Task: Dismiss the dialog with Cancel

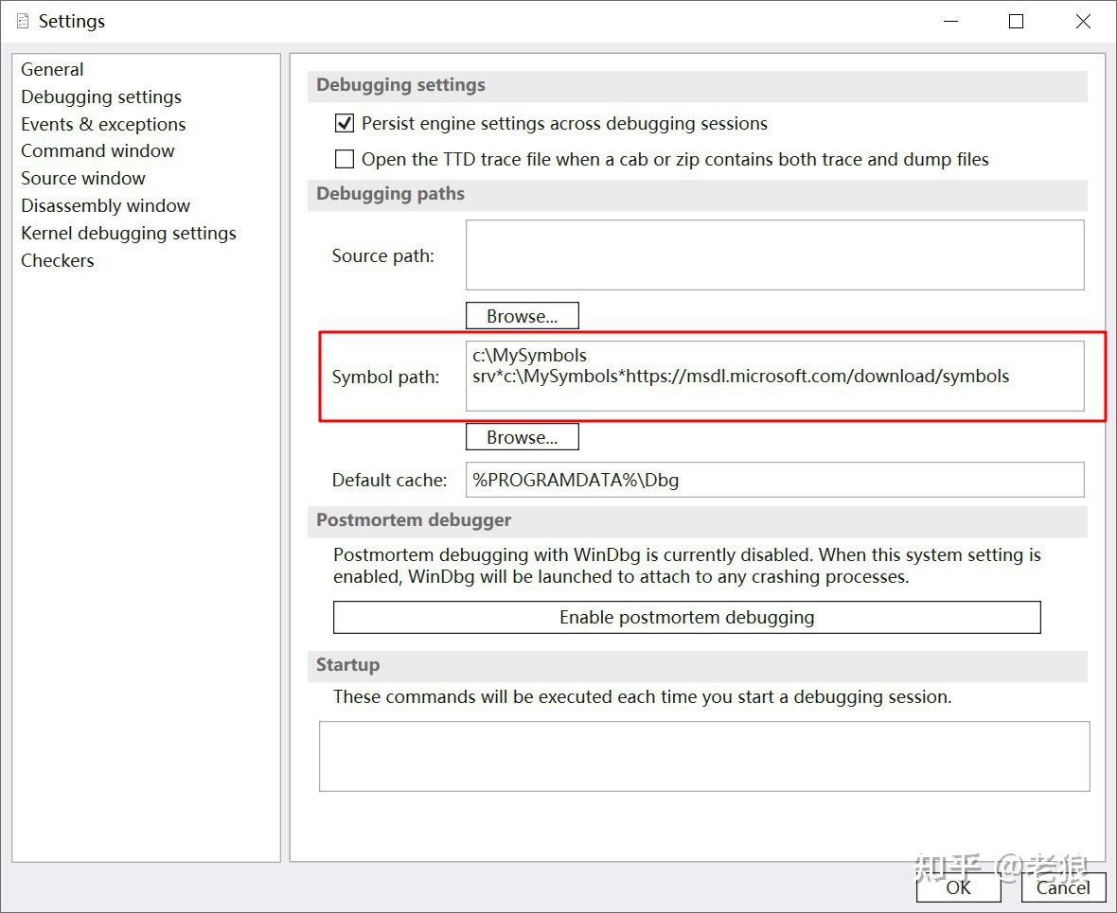Action: click(x=1062, y=887)
